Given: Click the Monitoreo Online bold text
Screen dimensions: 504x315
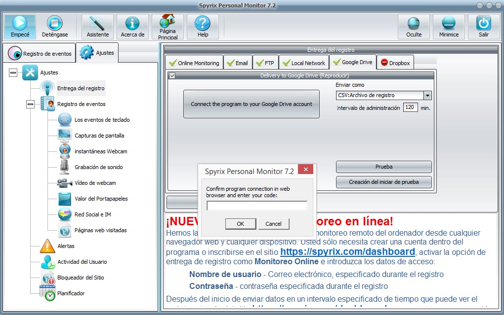Looking at the screenshot, I should [x=287, y=262].
